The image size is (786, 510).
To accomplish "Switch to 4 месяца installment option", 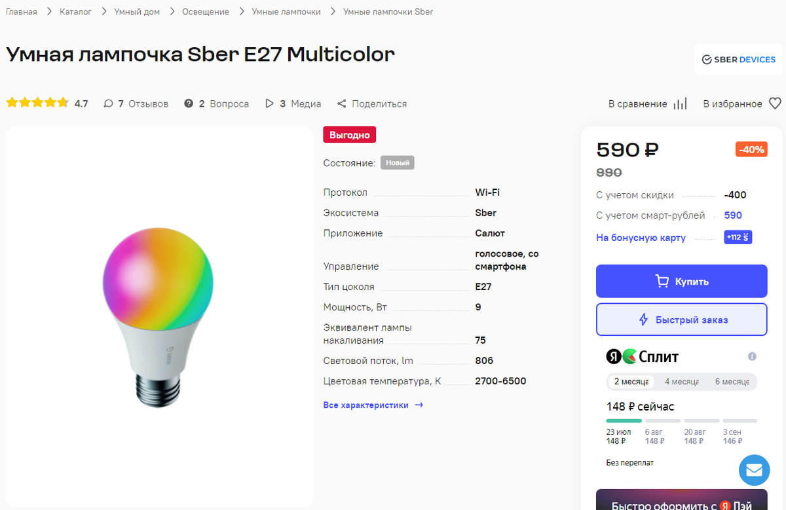I will click(681, 381).
